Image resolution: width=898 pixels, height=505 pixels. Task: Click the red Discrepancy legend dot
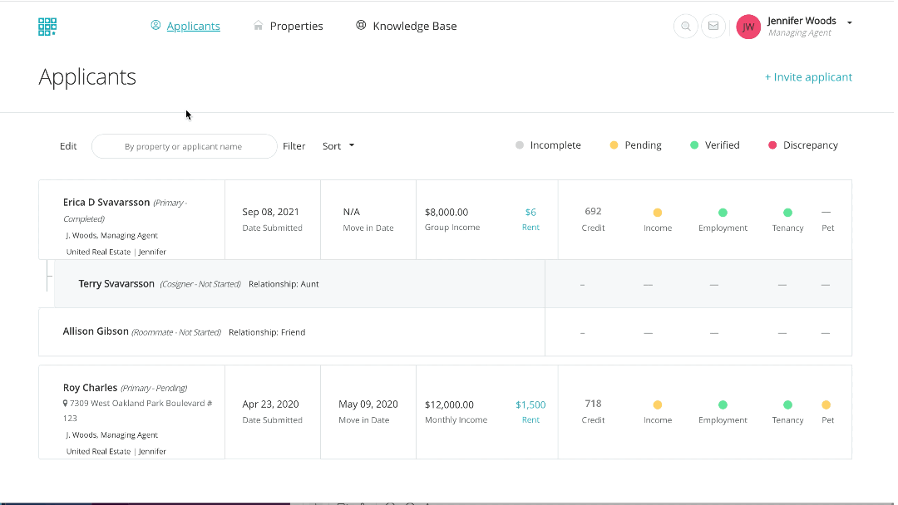772,145
